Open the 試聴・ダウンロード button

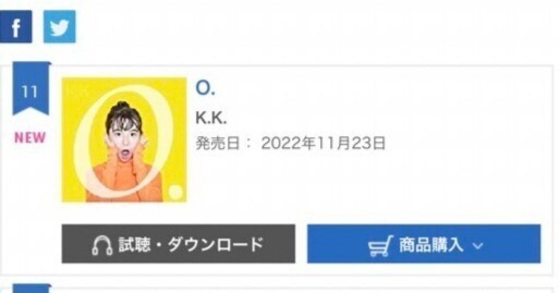178,244
